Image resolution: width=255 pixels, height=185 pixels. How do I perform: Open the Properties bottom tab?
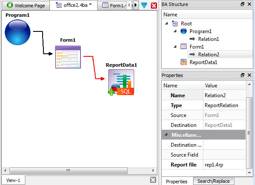coord(177,181)
